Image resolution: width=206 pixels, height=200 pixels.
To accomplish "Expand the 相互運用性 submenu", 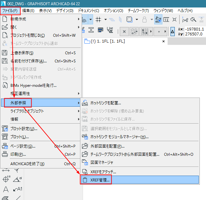I will pyautogui.click(x=41, y=94).
